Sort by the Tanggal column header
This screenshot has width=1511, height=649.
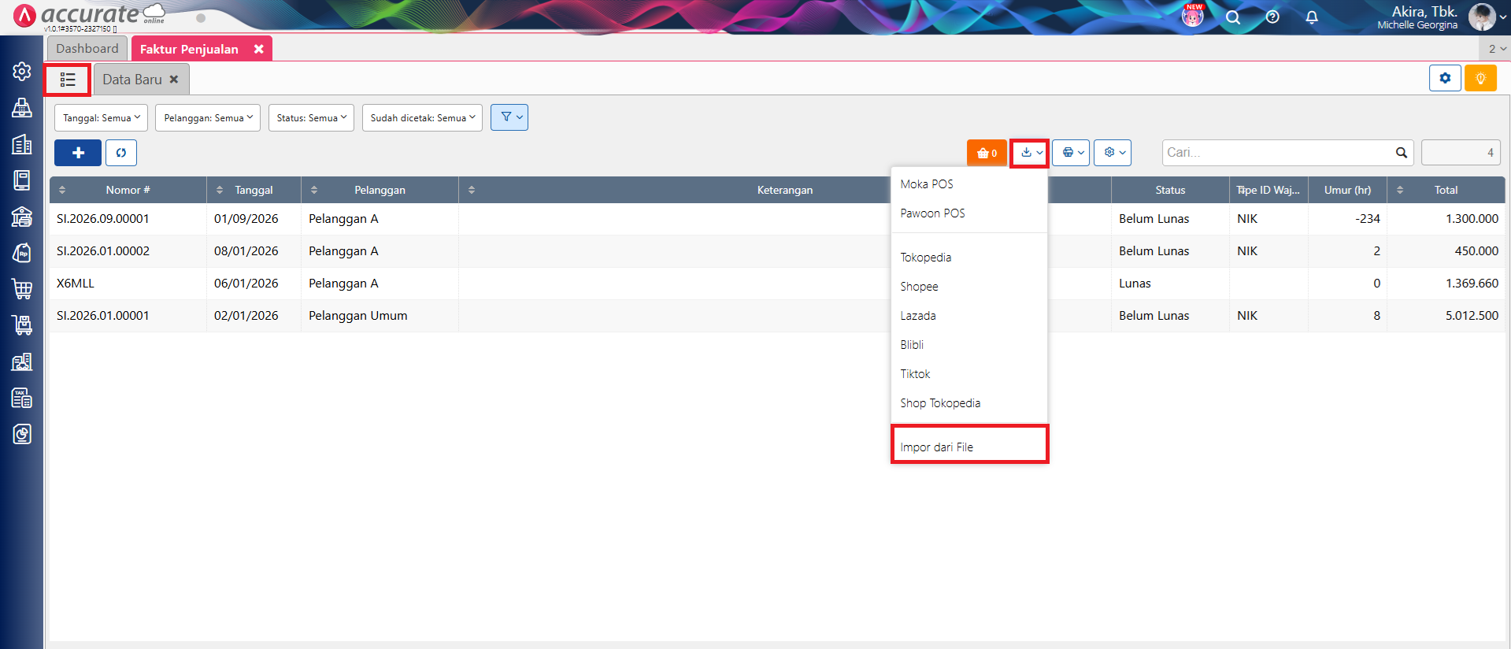pos(253,190)
